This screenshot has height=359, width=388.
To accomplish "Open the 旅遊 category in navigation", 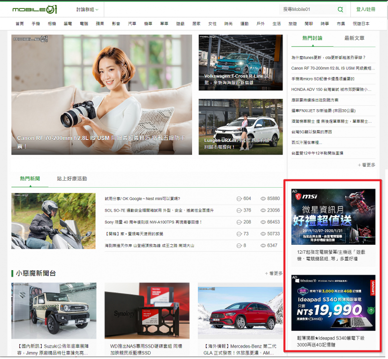I will (x=292, y=24).
